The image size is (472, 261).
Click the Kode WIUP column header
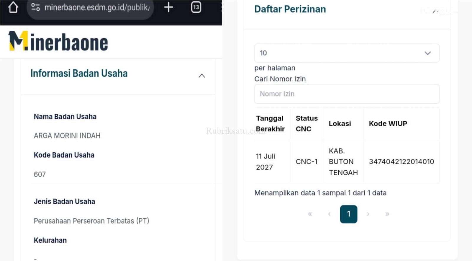coord(388,123)
